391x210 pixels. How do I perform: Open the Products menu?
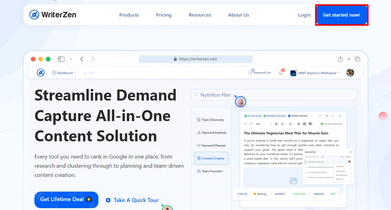tap(129, 15)
